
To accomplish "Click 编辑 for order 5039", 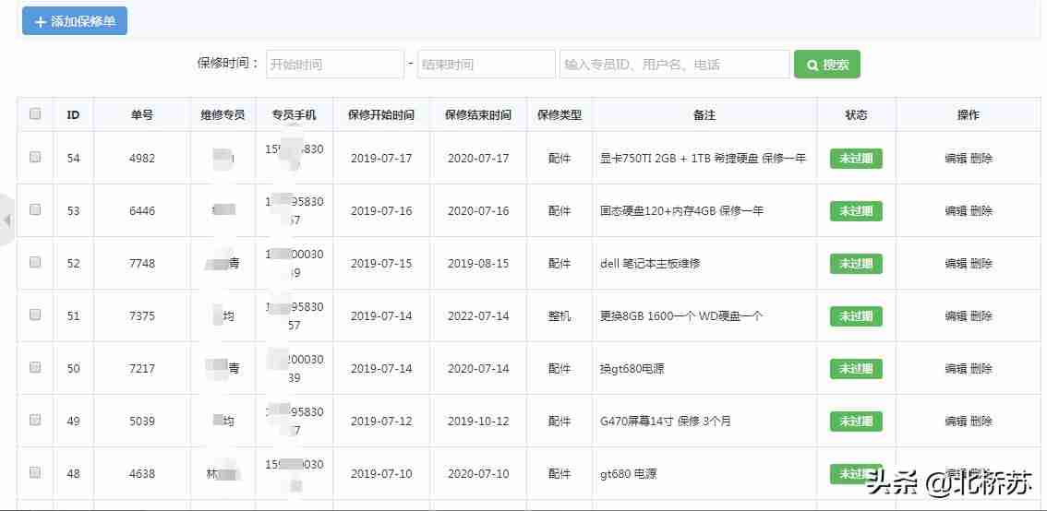I will pos(957,421).
